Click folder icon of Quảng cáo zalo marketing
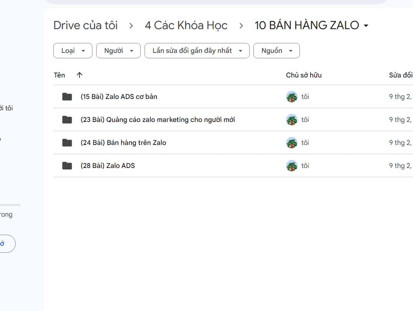Image resolution: width=413 pixels, height=311 pixels. [x=67, y=120]
